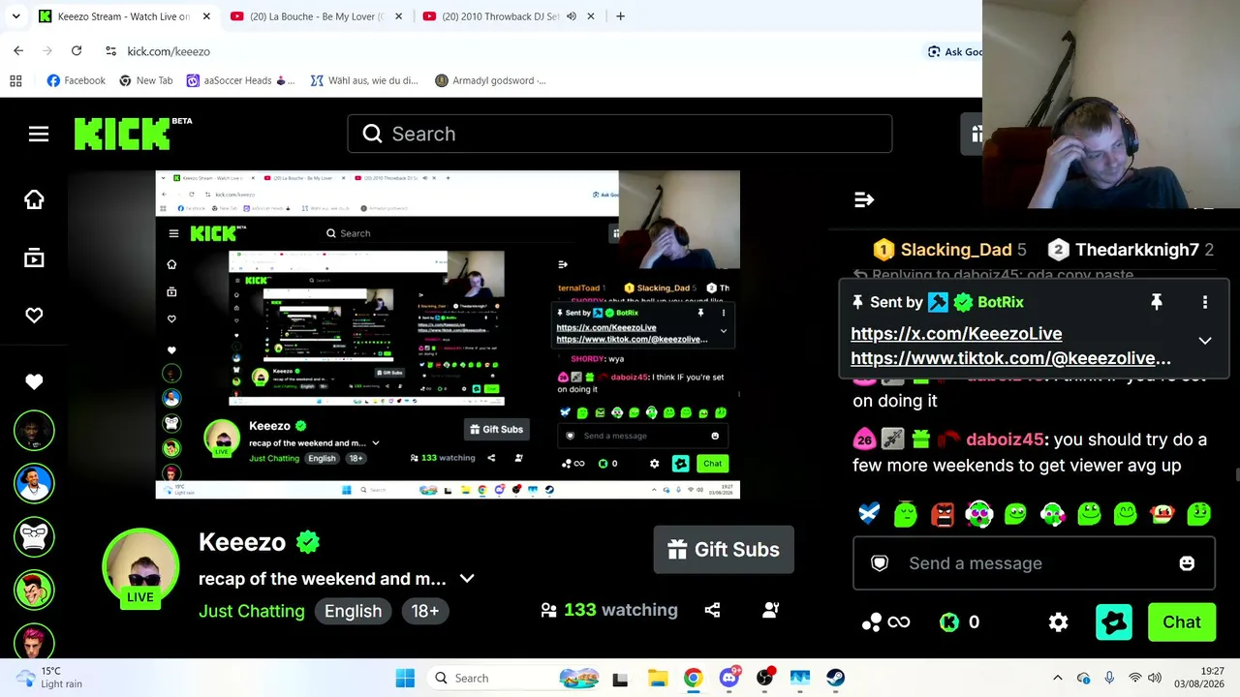Click daboiz45 username in chat
Screen dimensions: 1240x697
point(1005,439)
